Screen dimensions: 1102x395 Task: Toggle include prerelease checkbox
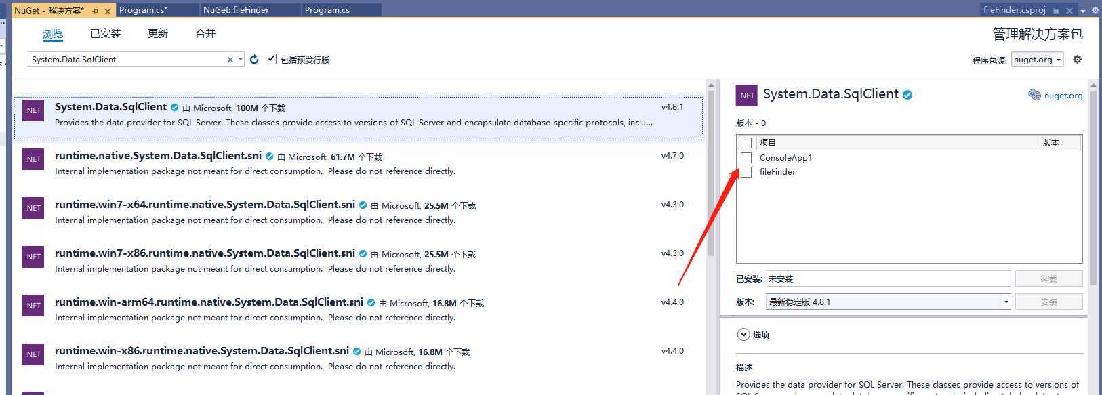point(271,59)
